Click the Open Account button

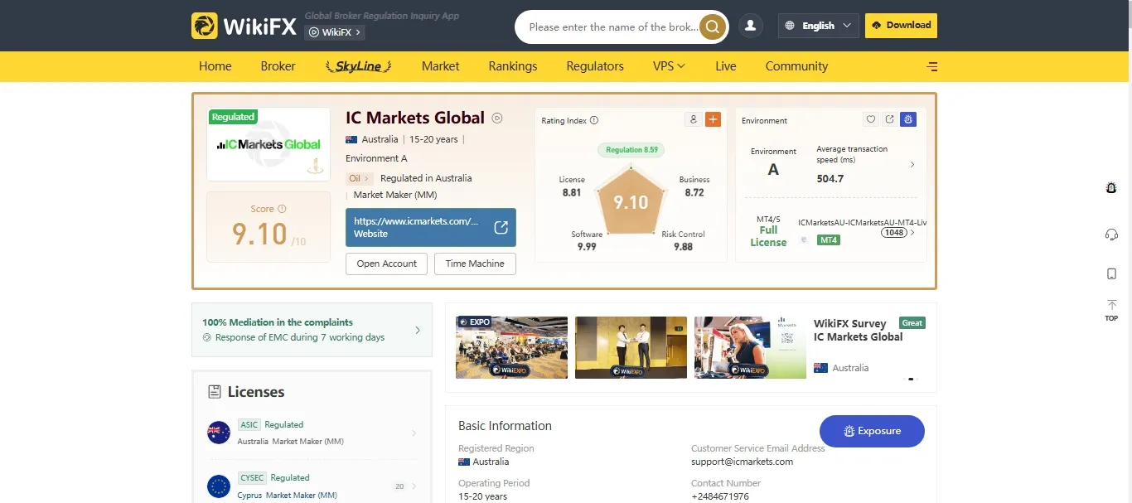pos(387,264)
